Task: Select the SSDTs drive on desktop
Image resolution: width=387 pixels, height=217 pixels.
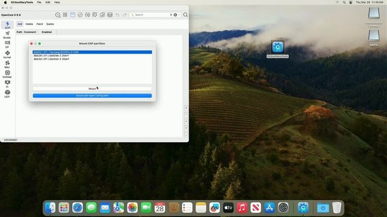Action: pyautogui.click(x=374, y=37)
